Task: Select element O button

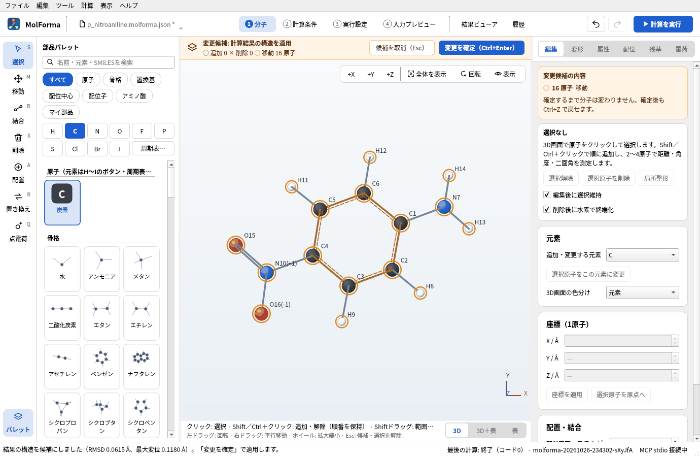Action: (x=120, y=131)
